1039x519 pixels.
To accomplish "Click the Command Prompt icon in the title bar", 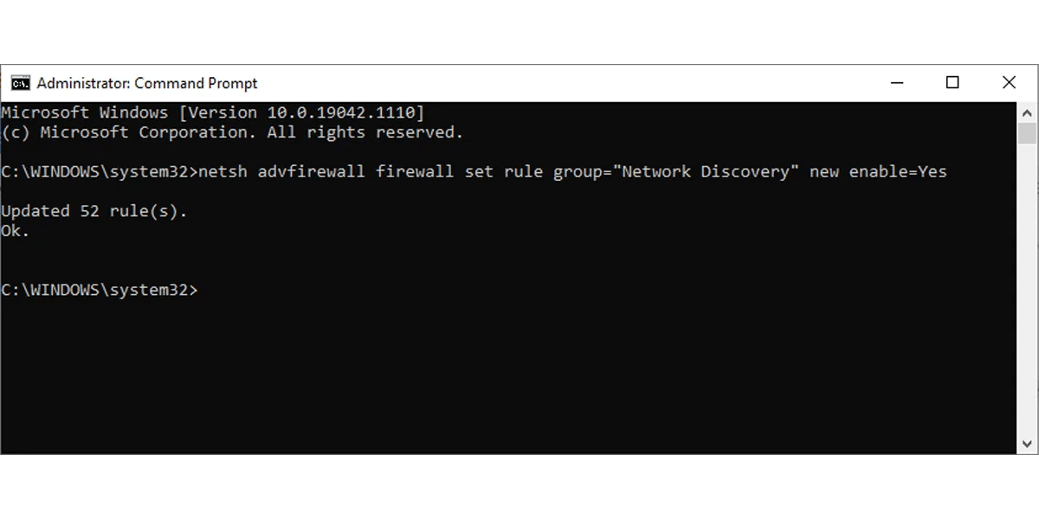I will 20,83.
